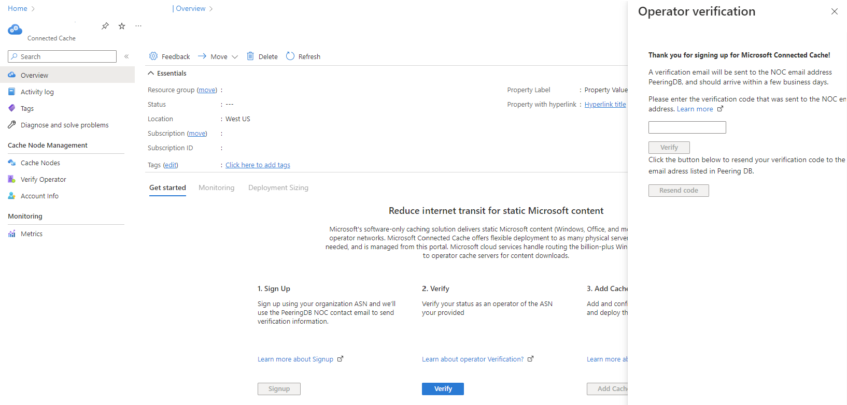Switch to the Deployment Sizing tab
The image size is (847, 405).
278,187
